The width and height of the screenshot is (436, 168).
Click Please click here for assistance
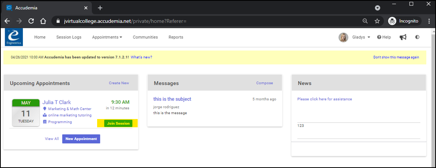tap(324, 99)
